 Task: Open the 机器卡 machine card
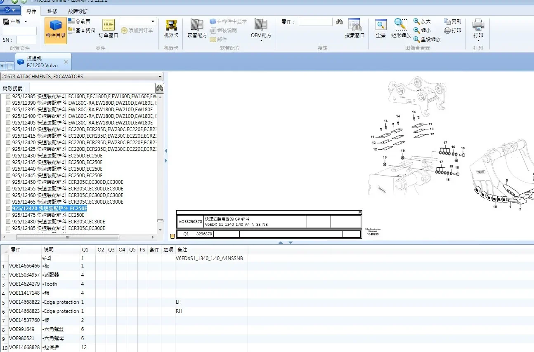171,29
